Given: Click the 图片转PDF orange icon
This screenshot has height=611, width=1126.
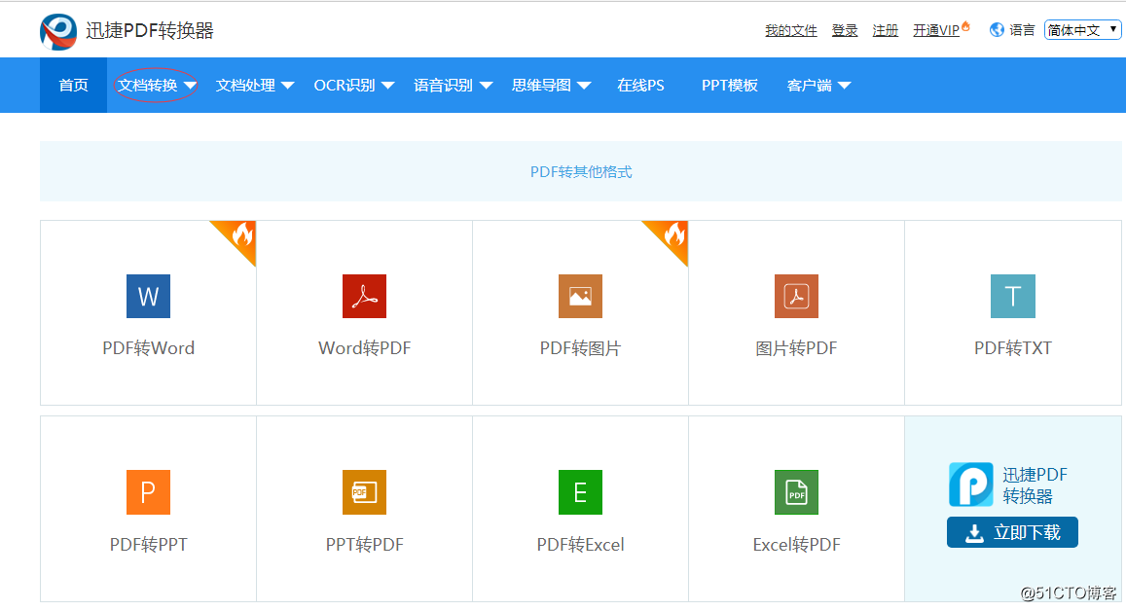Looking at the screenshot, I should pos(796,296).
